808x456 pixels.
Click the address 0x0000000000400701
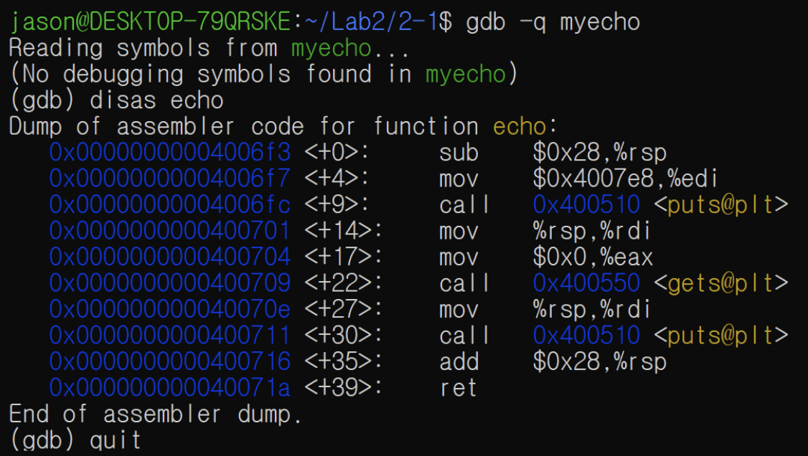click(x=170, y=231)
